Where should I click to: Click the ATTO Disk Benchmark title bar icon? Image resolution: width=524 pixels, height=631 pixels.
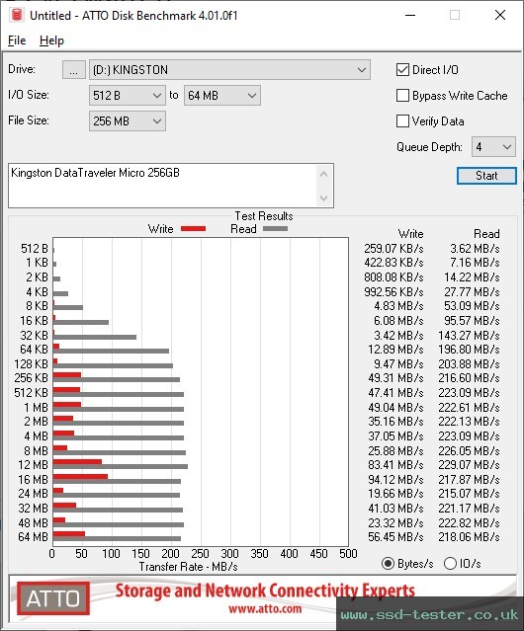point(17,15)
